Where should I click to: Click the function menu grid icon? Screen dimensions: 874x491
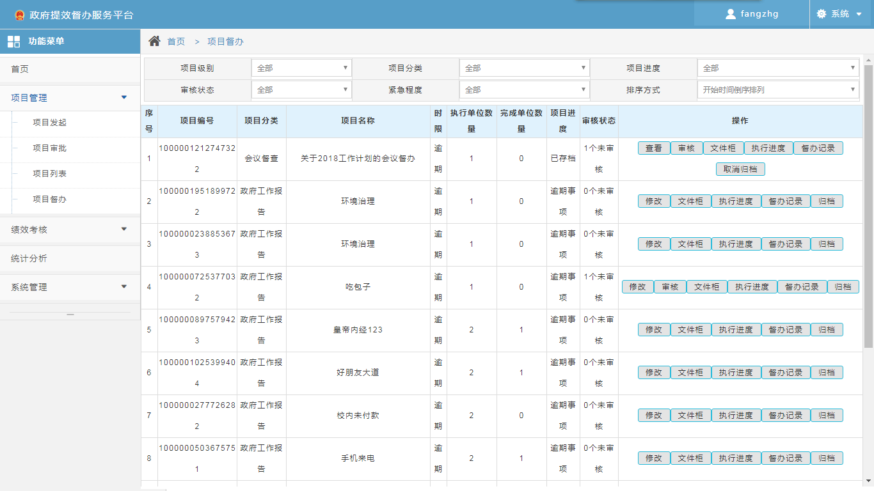[x=13, y=42]
